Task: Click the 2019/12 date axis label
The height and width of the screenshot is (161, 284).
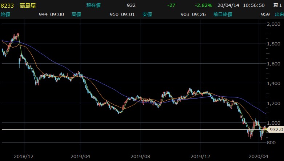Action: click(200, 157)
